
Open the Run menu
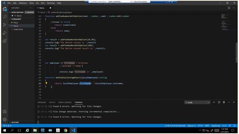click(x=43, y=3)
